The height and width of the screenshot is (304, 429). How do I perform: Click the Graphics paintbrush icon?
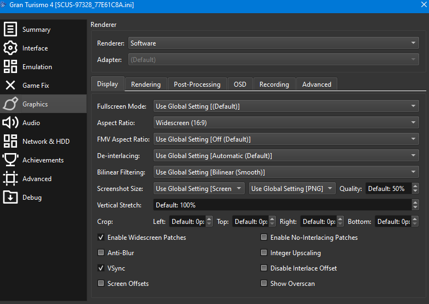pos(10,104)
